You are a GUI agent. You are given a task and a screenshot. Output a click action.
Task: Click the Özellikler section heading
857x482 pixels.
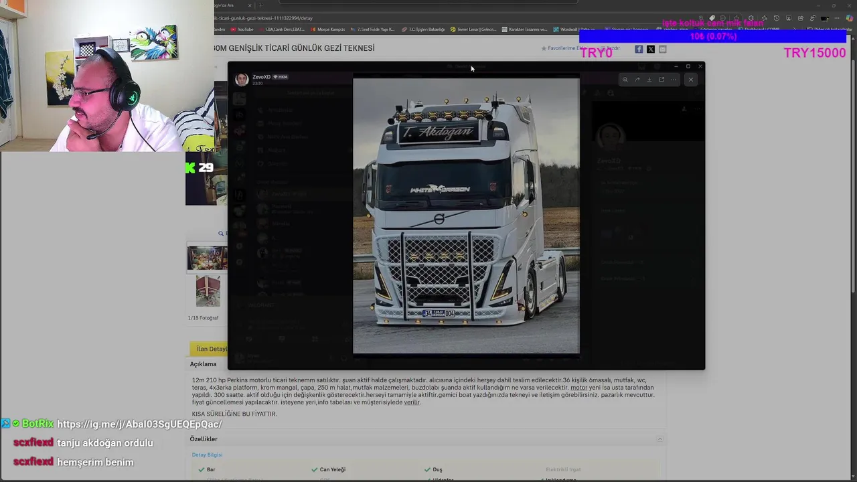point(204,439)
